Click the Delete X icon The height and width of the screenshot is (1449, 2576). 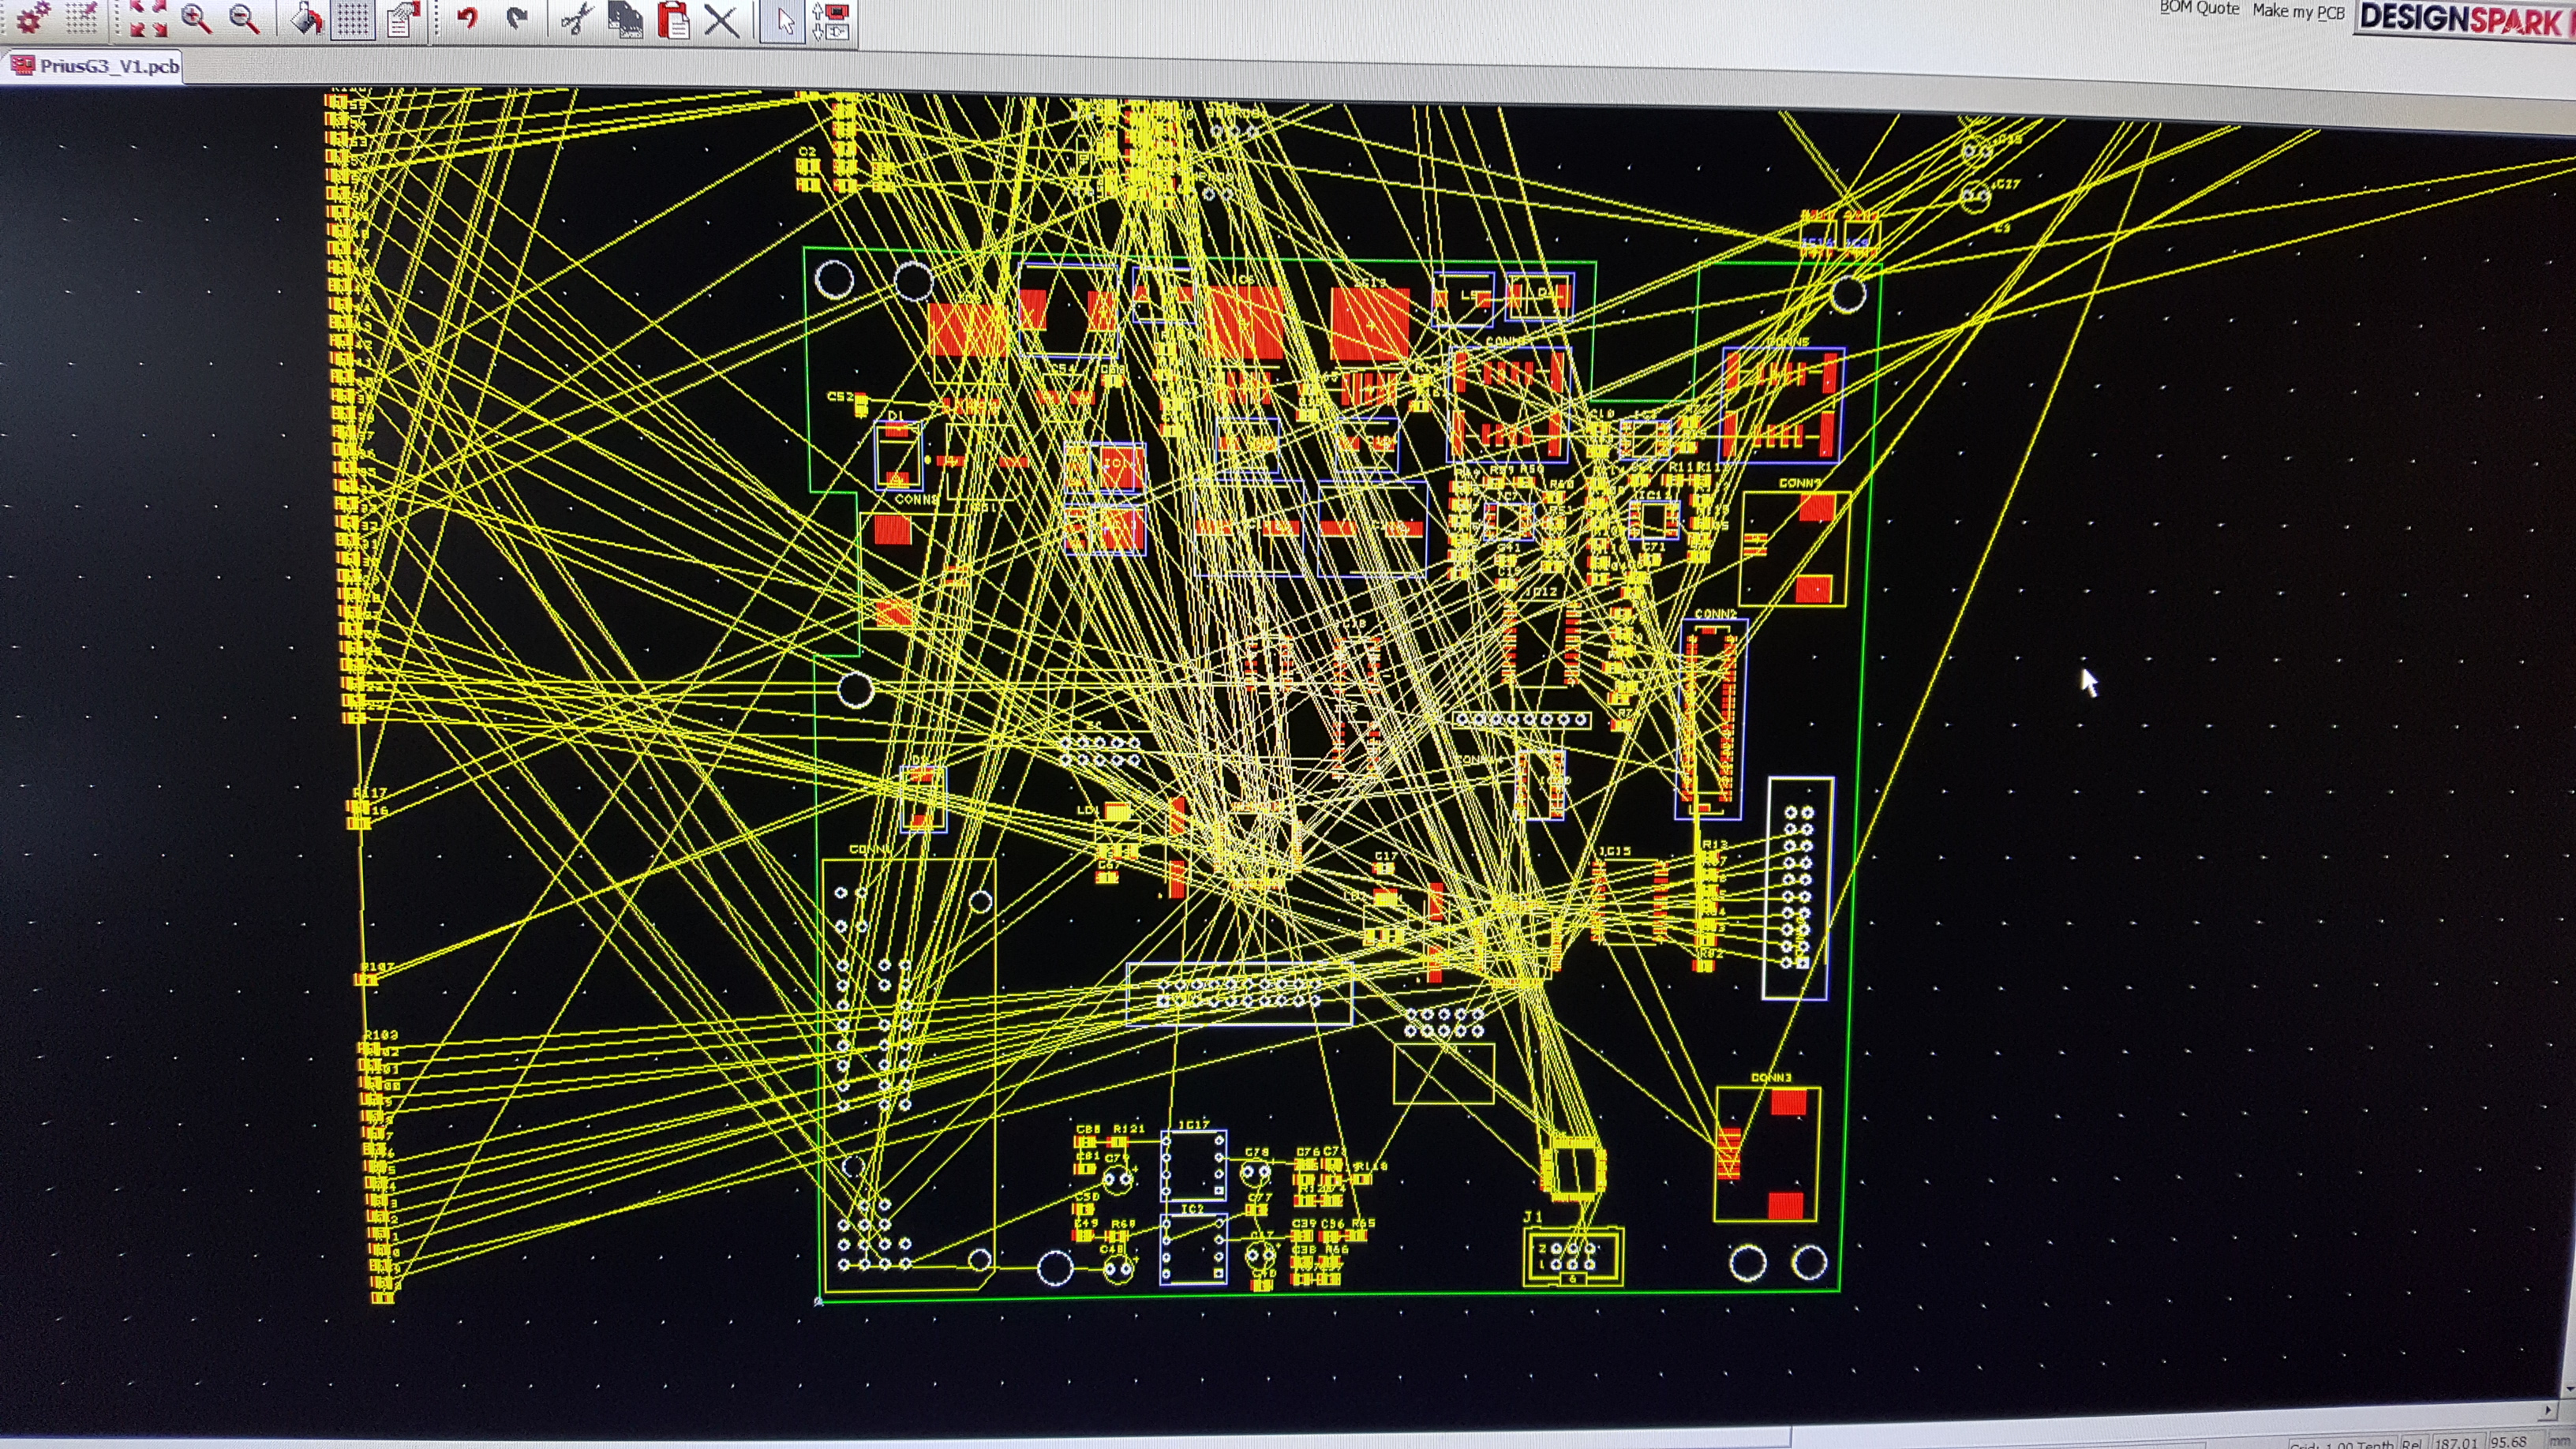tap(721, 20)
